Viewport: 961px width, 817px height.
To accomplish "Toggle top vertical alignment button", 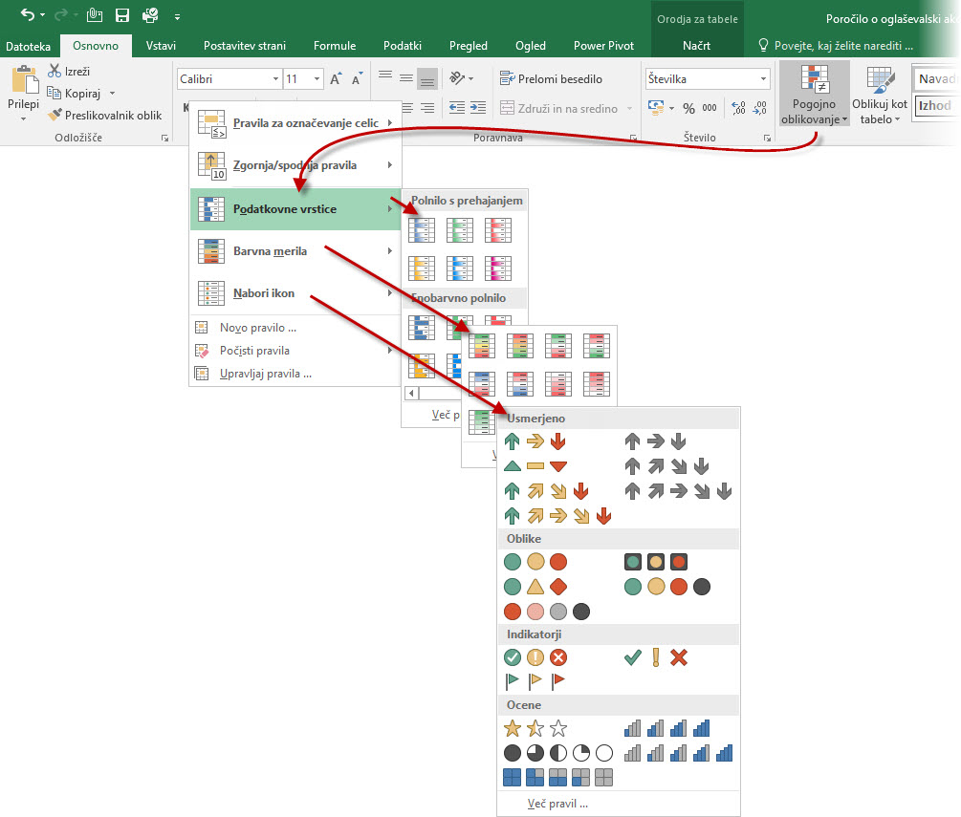I will pos(385,75).
